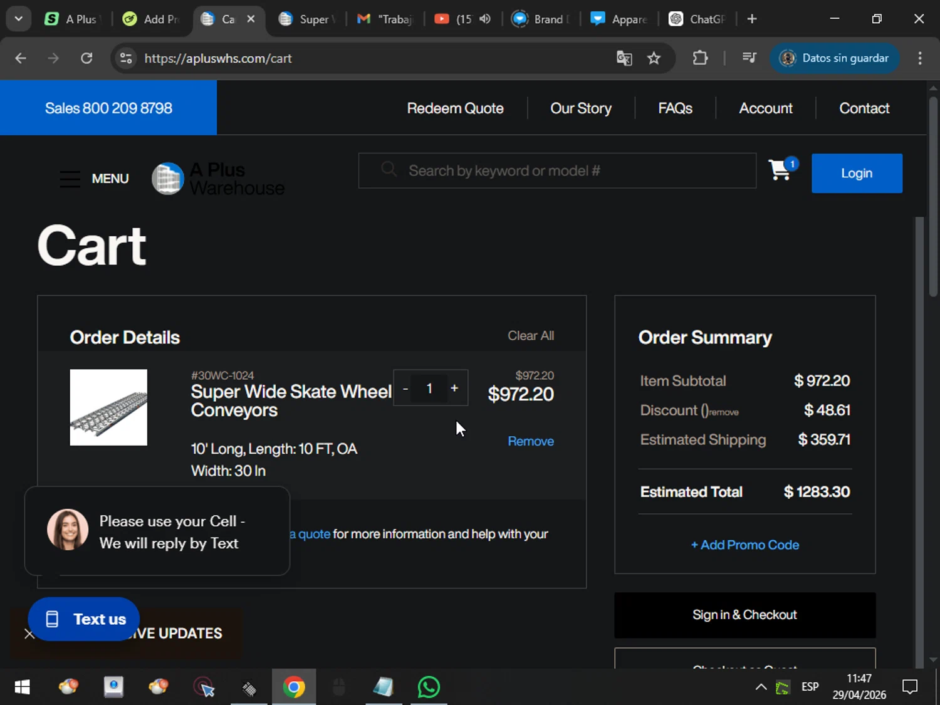940x705 pixels.
Task: Click the 'a quote' link
Action: click(310, 534)
